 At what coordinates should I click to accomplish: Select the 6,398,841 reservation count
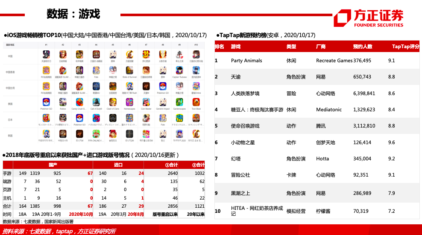coord(364,93)
